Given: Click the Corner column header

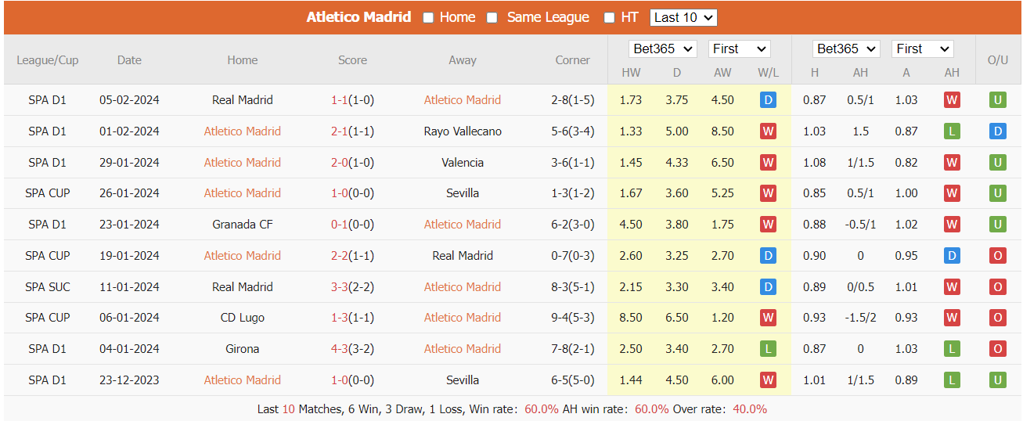Looking at the screenshot, I should click(572, 60).
